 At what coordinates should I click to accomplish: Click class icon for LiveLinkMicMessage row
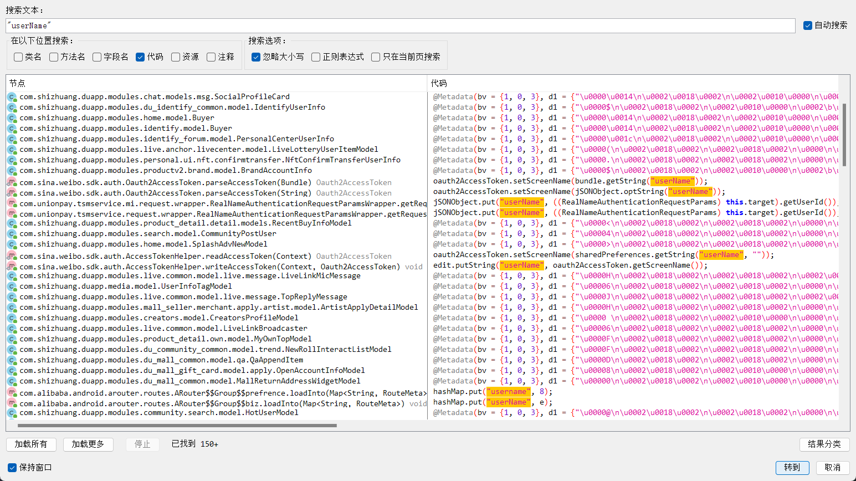click(x=12, y=276)
